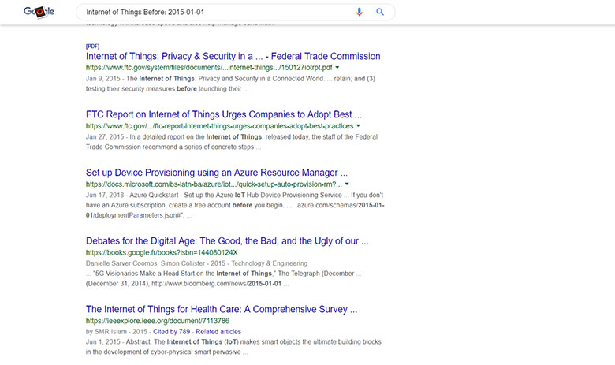This screenshot has width=615, height=365.
Task: Click the Google logo
Action: (x=39, y=12)
